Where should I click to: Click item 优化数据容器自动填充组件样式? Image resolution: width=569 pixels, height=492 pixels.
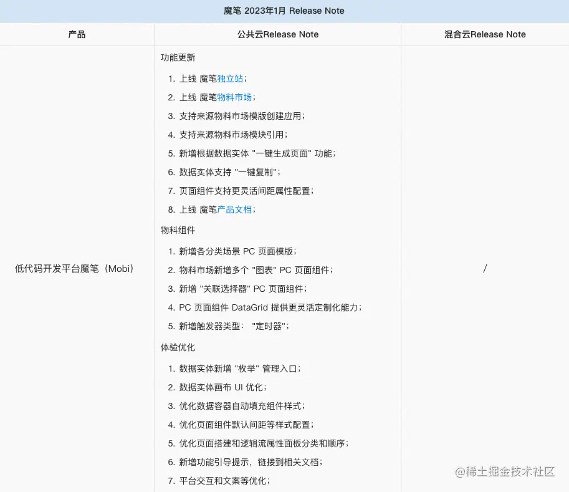point(242,406)
